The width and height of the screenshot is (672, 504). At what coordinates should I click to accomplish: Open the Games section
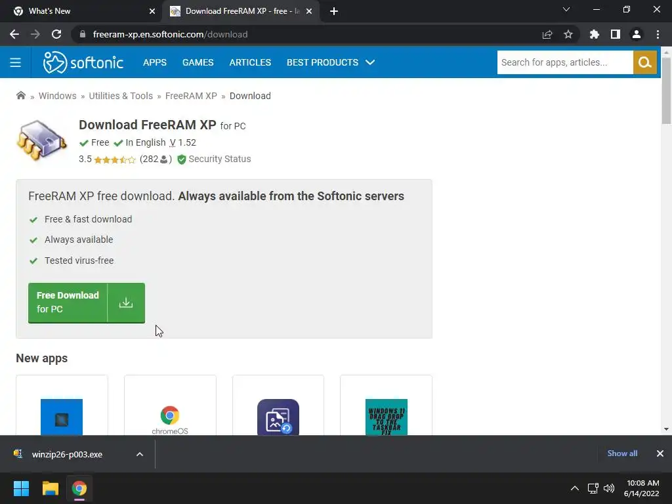point(198,62)
